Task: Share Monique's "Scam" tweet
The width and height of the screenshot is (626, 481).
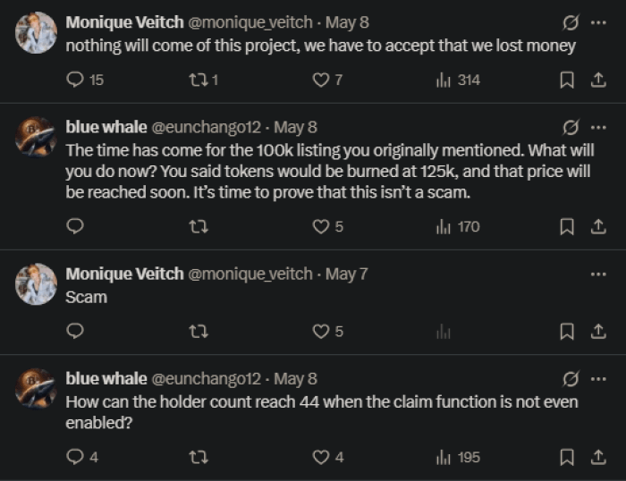Action: [597, 332]
